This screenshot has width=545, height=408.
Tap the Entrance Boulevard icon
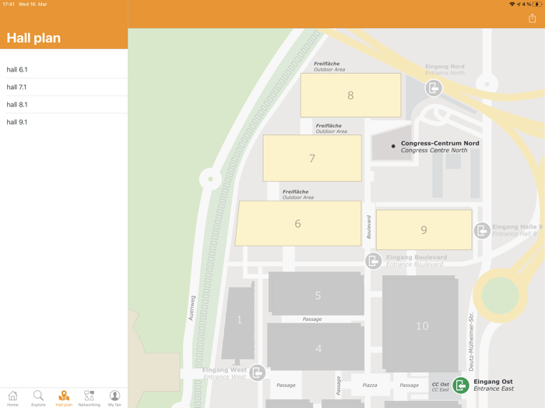point(374,260)
